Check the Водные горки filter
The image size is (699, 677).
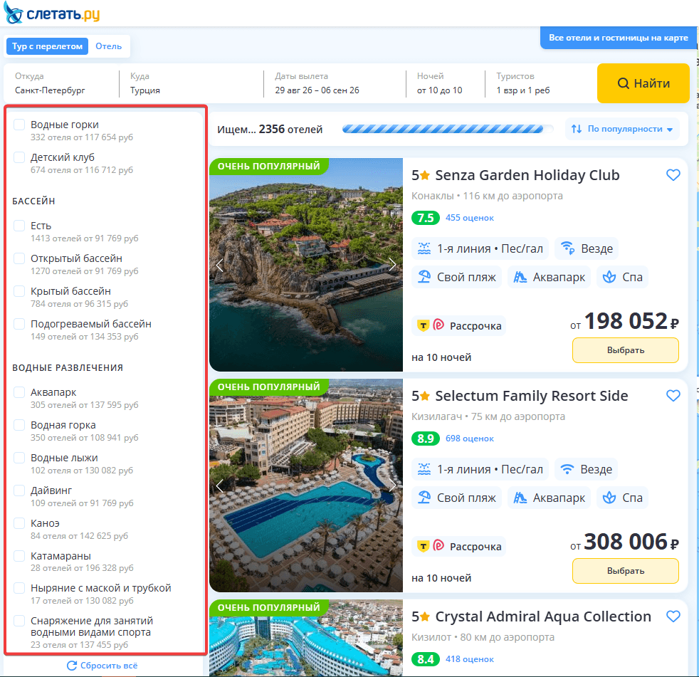[x=19, y=125]
